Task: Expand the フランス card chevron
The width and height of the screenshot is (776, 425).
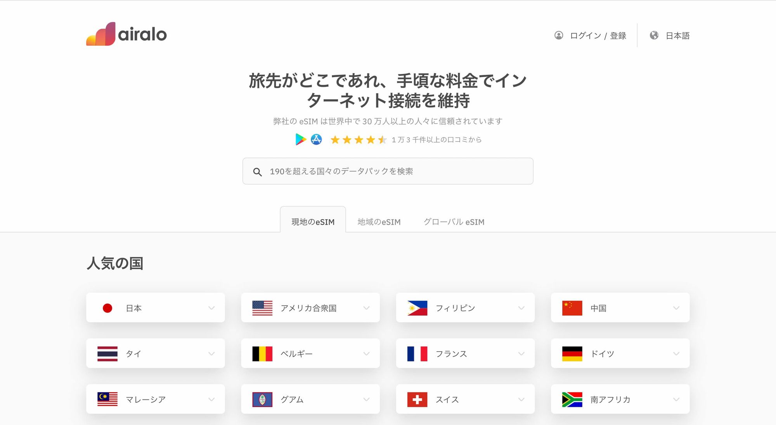Action: (521, 354)
